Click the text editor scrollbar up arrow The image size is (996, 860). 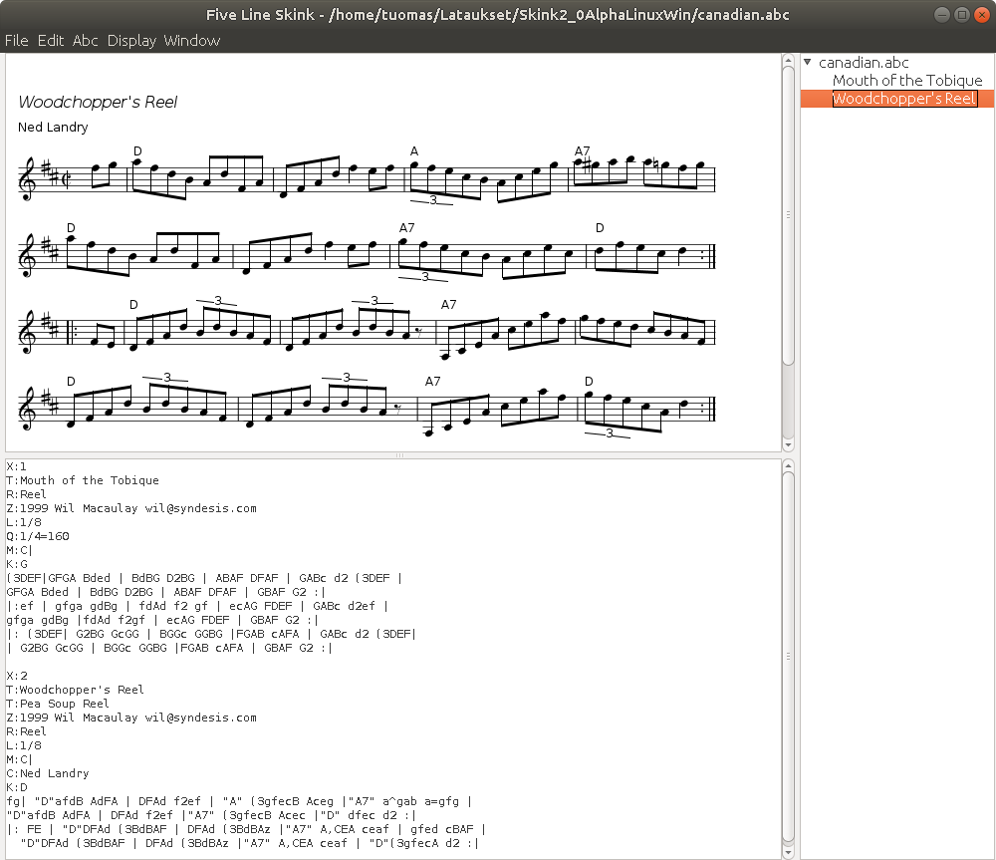coord(788,465)
